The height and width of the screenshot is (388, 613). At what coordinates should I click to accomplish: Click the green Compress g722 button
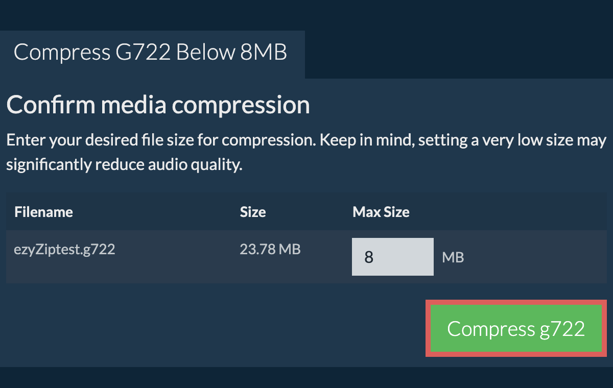516,328
